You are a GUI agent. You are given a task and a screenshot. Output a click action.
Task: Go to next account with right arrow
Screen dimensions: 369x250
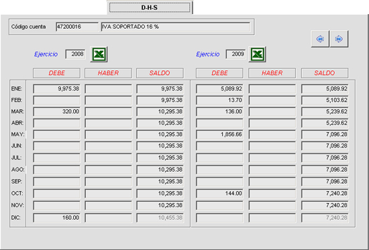pyautogui.click(x=339, y=39)
